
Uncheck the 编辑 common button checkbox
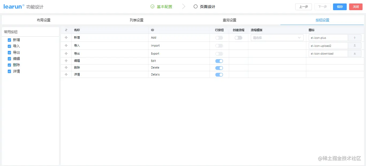pyautogui.click(x=9, y=59)
